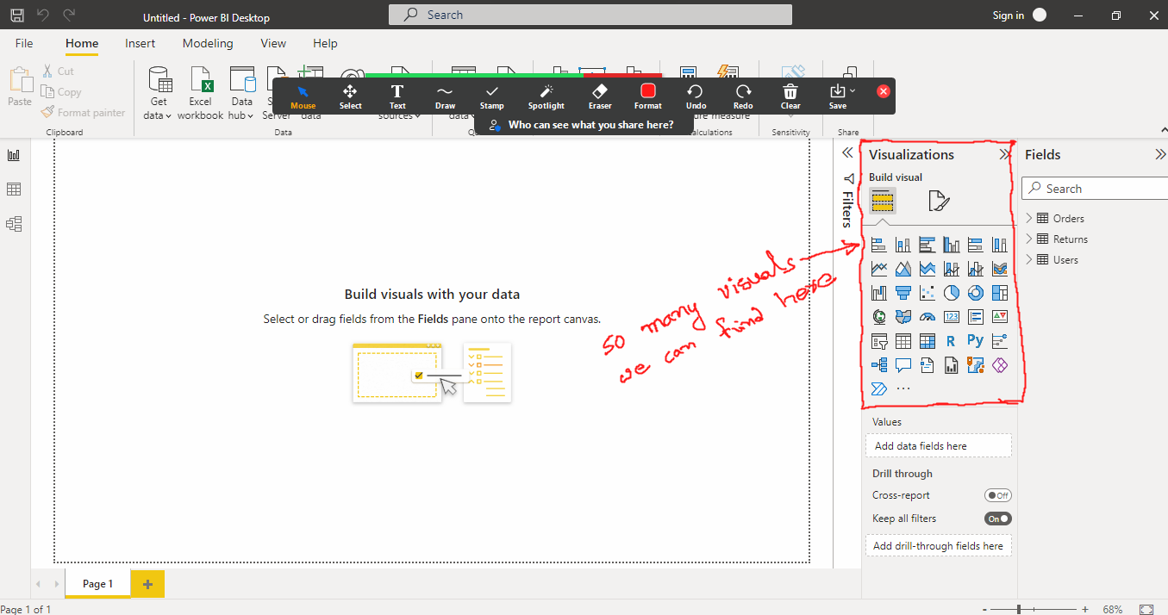The width and height of the screenshot is (1168, 615).
Task: Toggle the Keep all filters switch
Action: (998, 519)
